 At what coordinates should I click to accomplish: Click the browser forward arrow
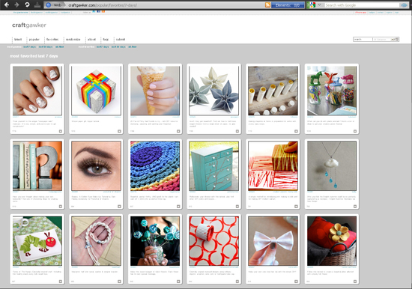[x=16, y=4]
